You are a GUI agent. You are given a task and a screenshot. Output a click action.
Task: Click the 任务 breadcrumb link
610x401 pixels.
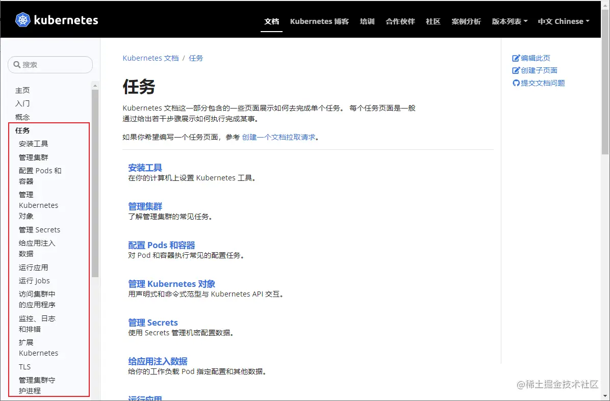point(196,58)
